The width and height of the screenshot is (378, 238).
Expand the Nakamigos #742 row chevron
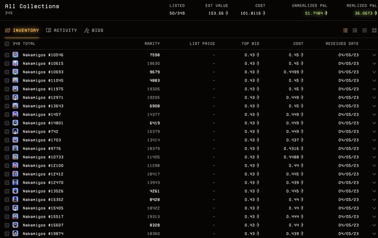coord(374,131)
